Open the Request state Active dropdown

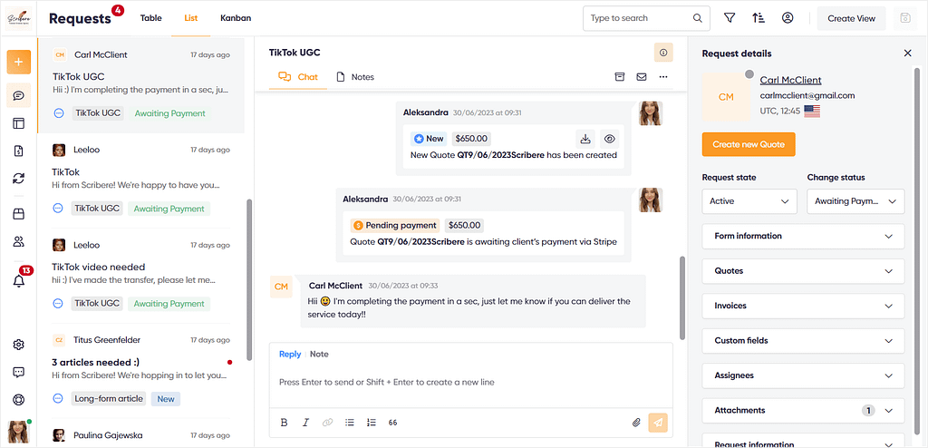749,201
